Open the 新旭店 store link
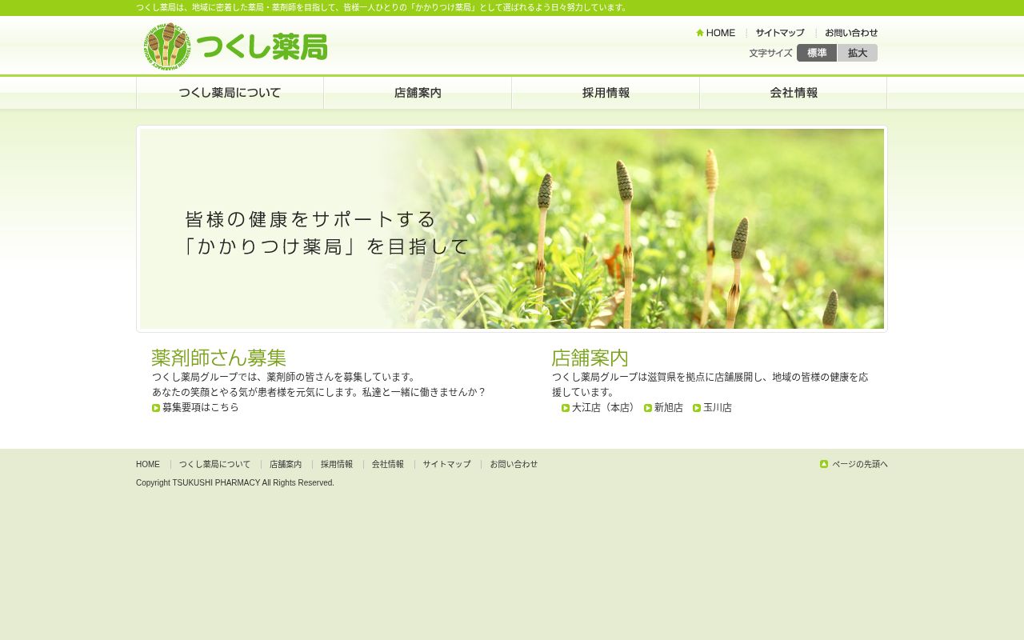Image resolution: width=1024 pixels, height=640 pixels. tap(669, 407)
